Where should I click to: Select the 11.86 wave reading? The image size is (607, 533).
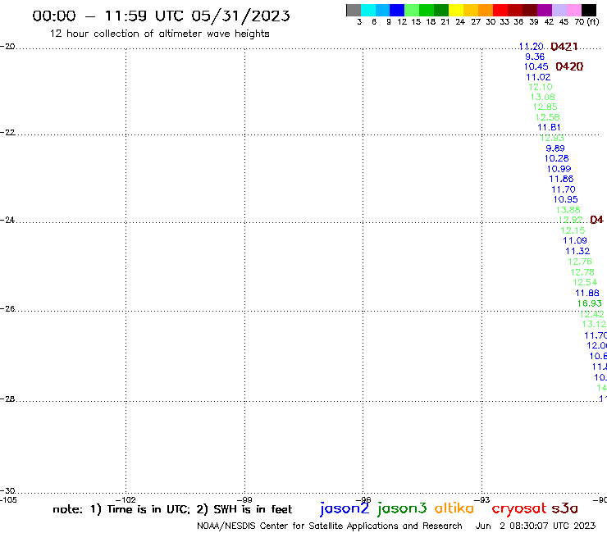click(x=561, y=179)
